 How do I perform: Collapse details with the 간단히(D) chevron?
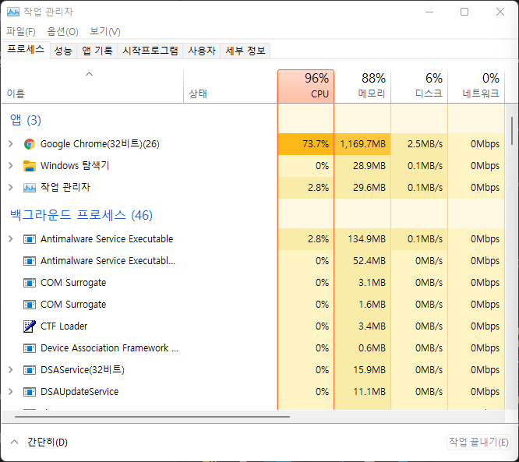coord(14,443)
